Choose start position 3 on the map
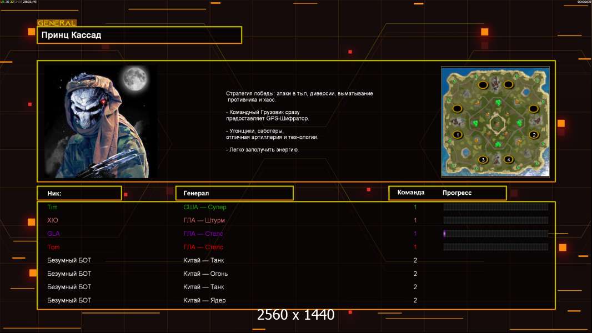 [483, 160]
